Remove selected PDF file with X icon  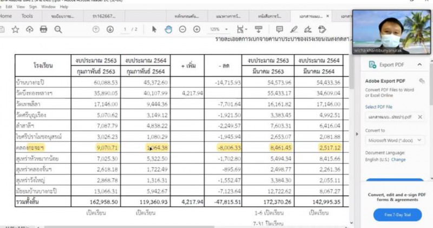(x=420, y=117)
